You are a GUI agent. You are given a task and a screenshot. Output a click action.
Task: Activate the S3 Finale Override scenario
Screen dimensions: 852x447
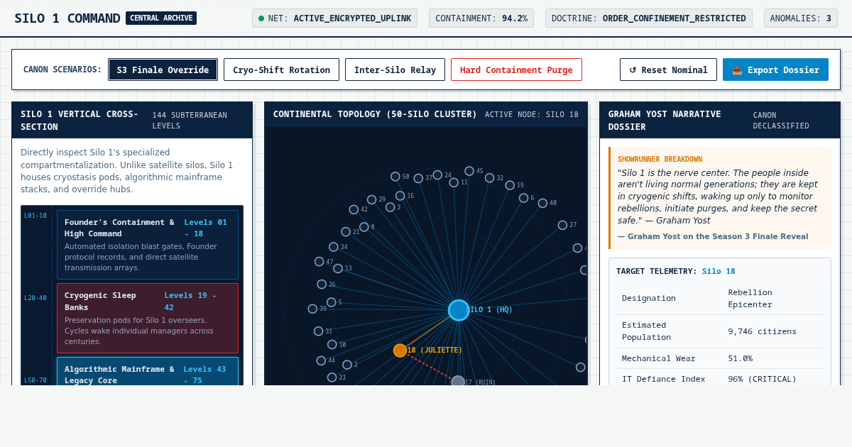point(163,70)
